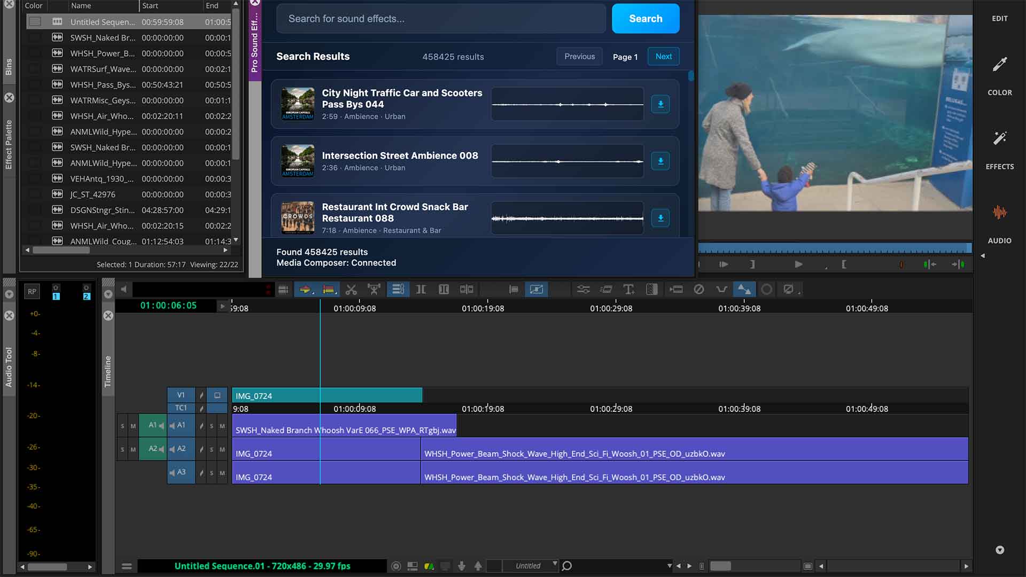Viewport: 1026px width, 577px height.
Task: Open the timecode display dropdown arrow
Action: (222, 306)
